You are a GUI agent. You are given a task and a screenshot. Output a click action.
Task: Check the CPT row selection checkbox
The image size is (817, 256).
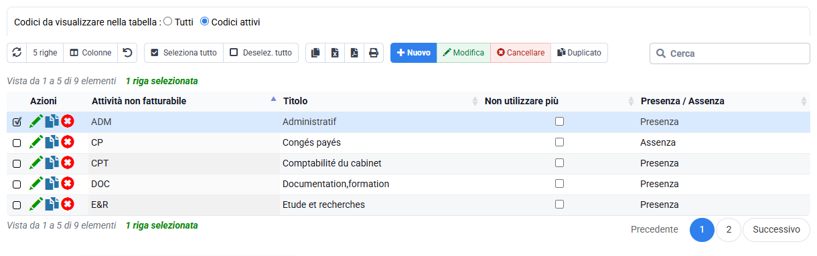[x=17, y=163]
